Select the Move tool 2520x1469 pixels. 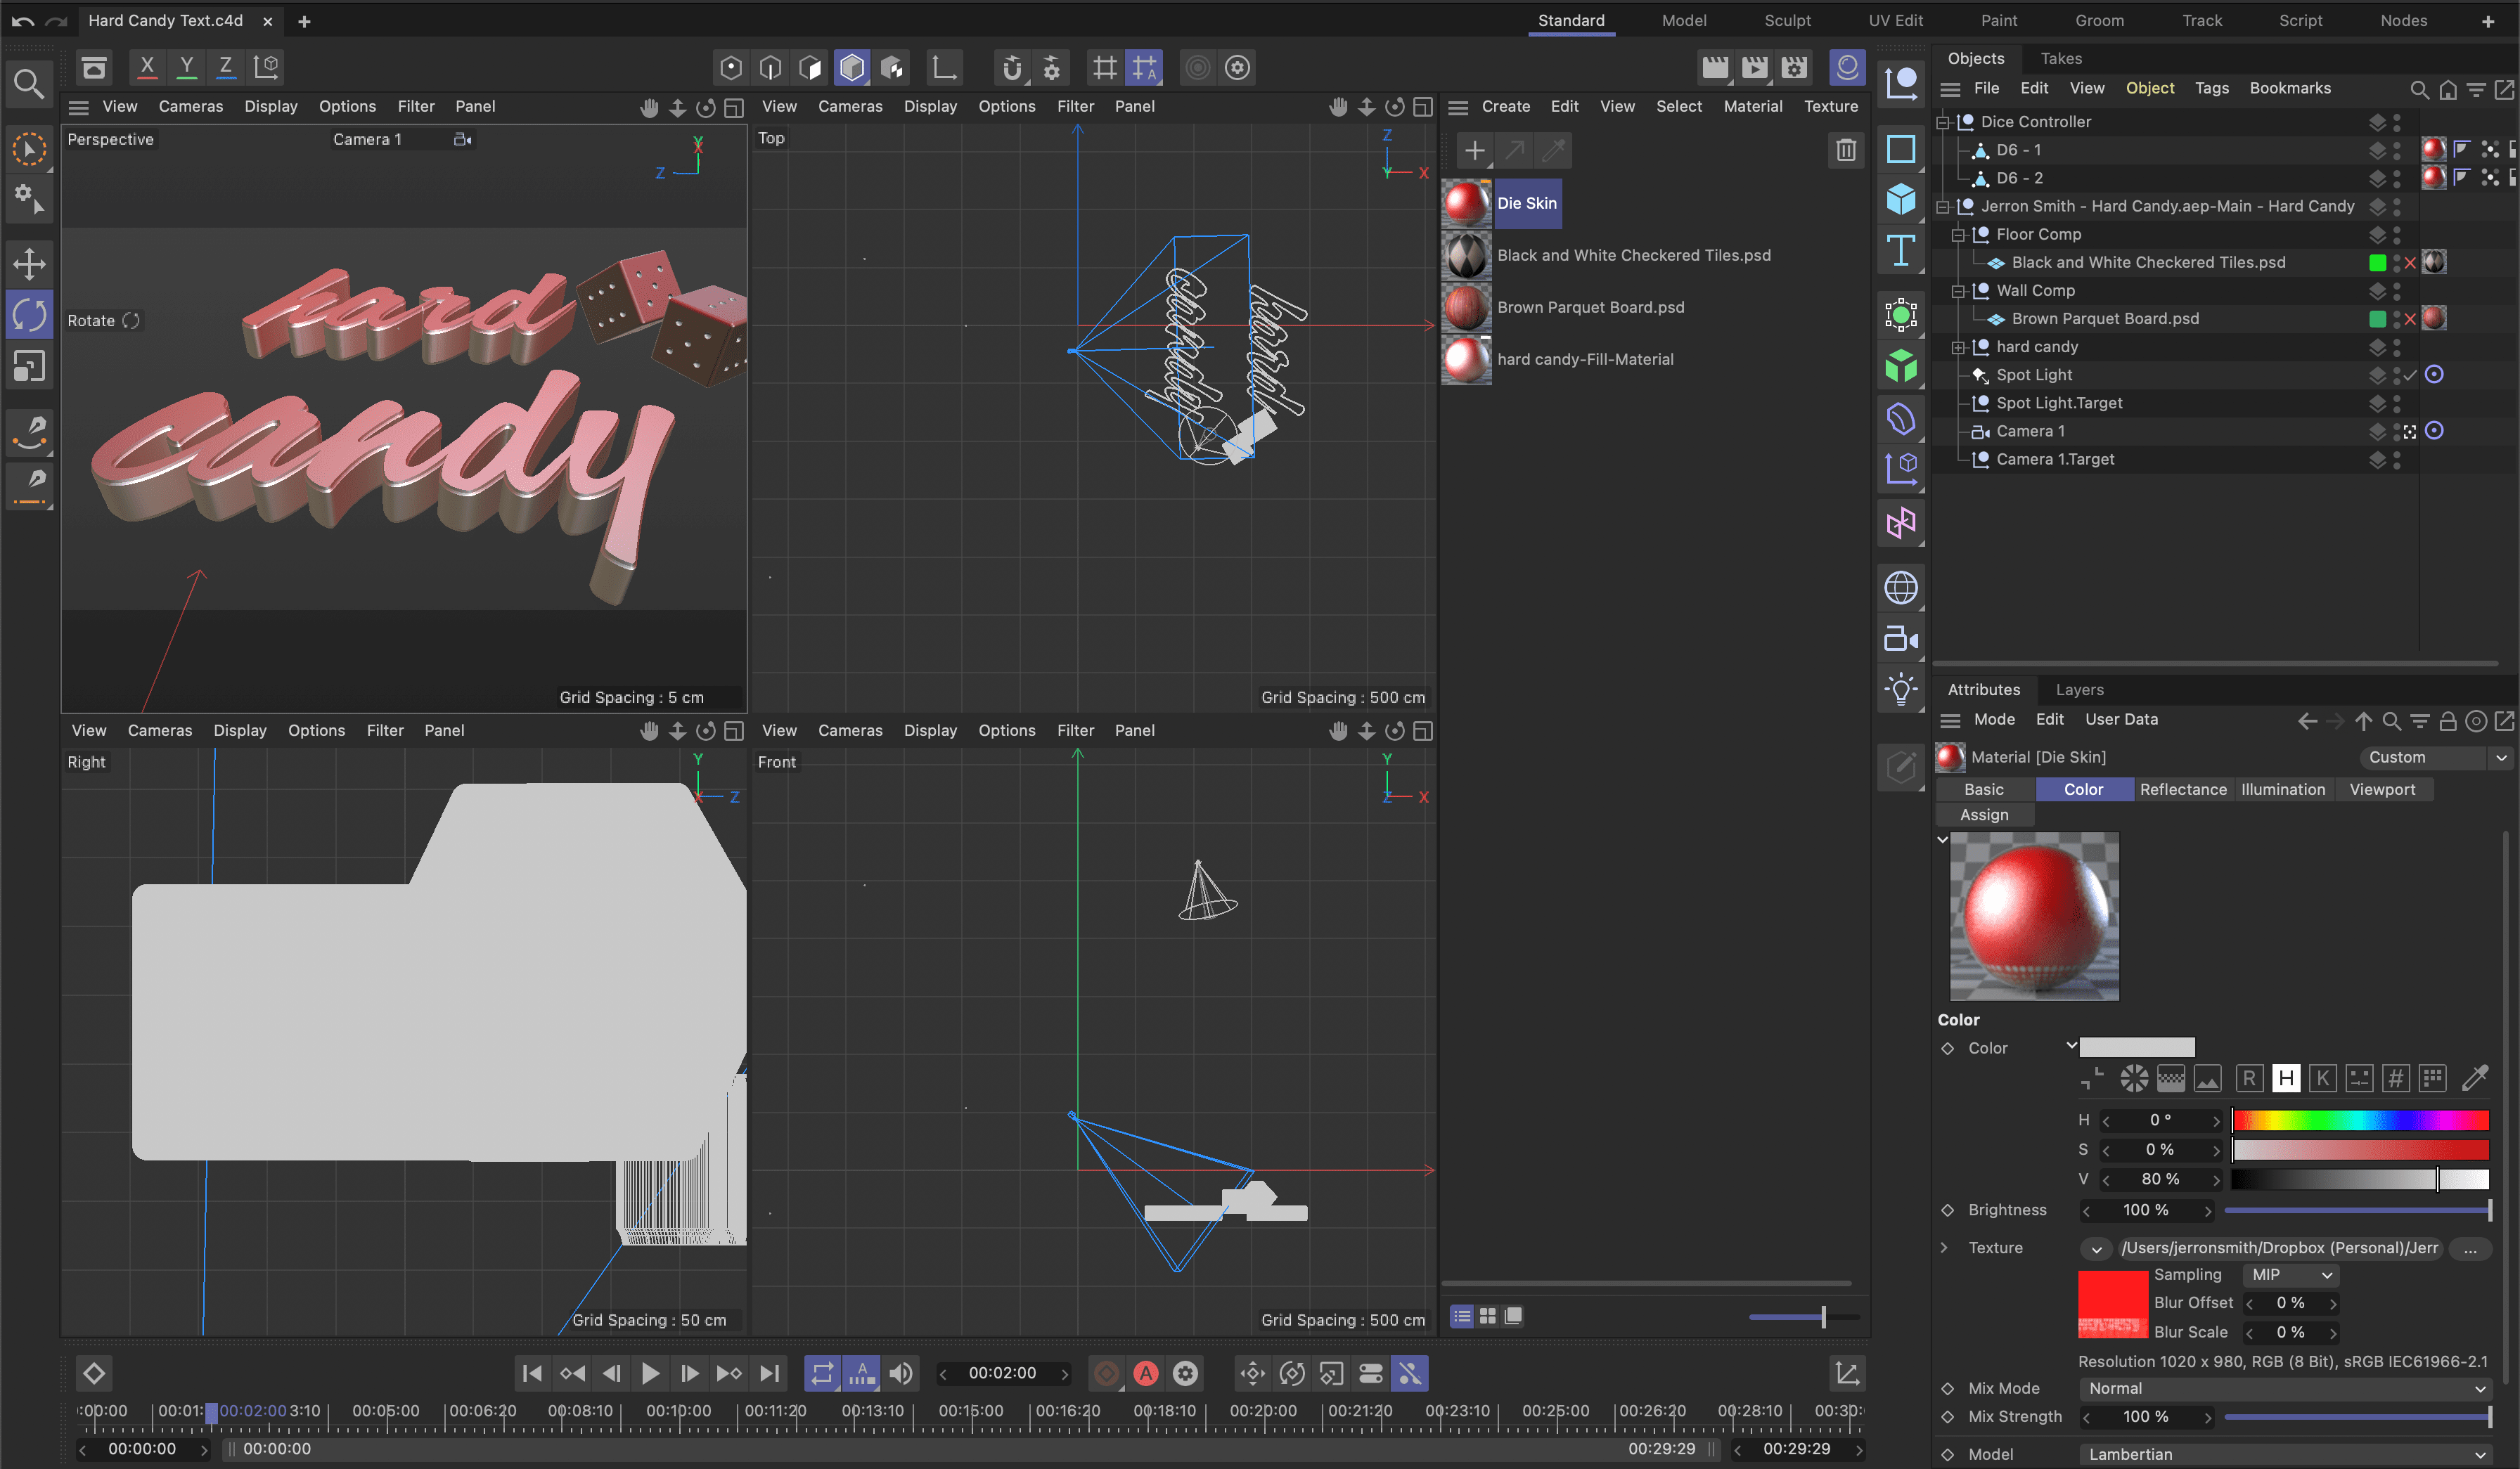click(29, 264)
